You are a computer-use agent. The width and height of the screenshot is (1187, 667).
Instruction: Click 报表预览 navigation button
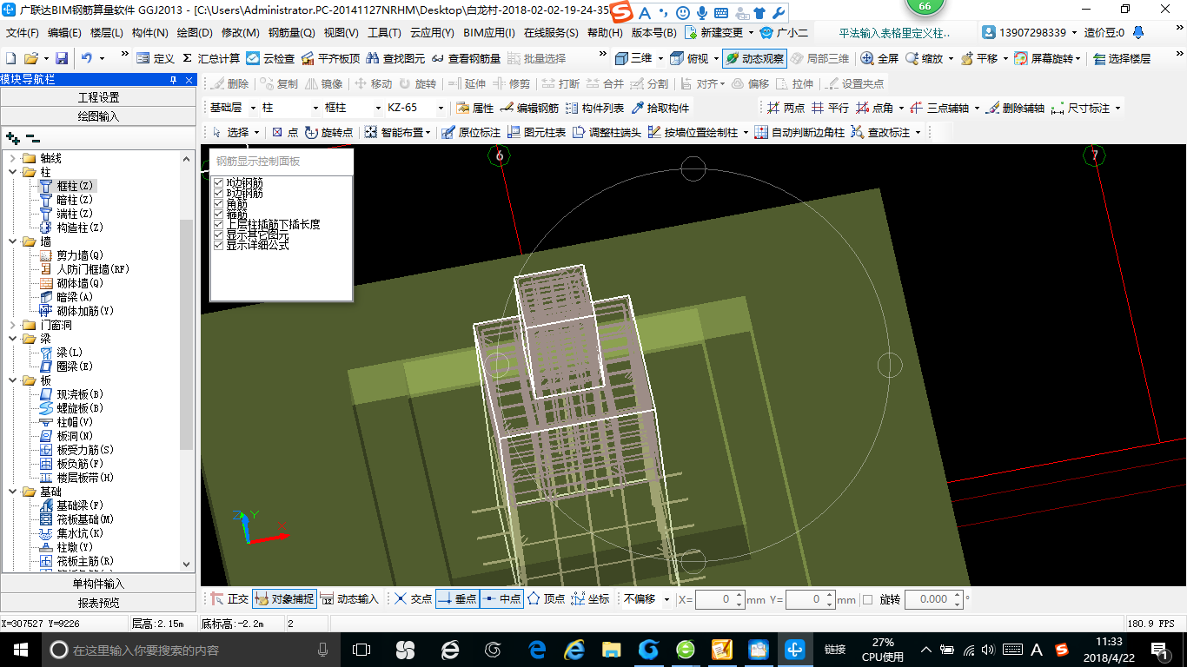coord(98,602)
